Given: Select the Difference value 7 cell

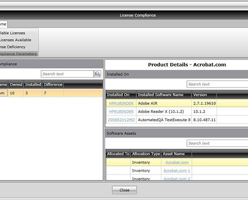Looking at the screenshot, I should (x=53, y=93).
